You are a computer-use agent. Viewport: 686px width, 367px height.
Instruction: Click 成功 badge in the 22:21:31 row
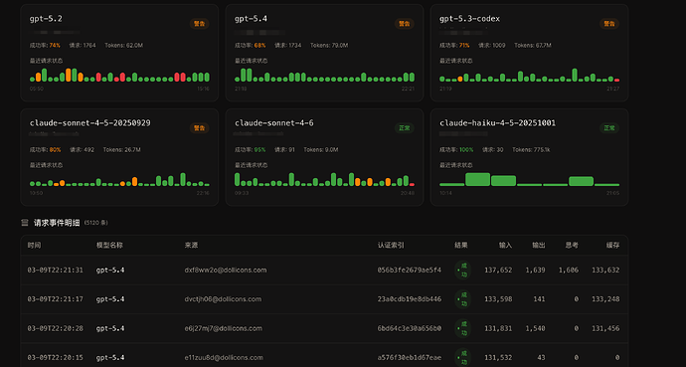(x=462, y=271)
